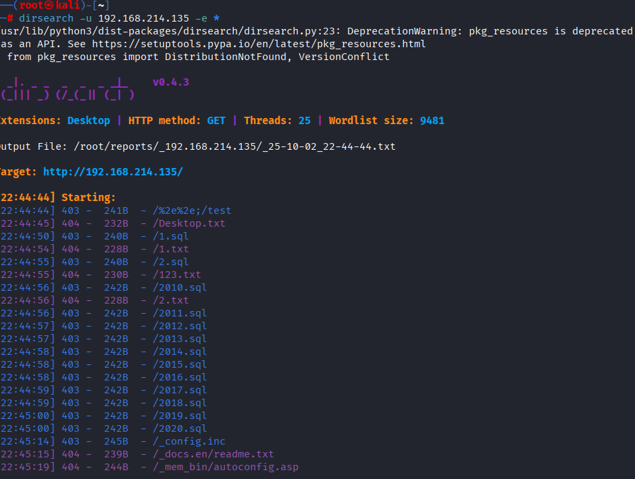This screenshot has width=635, height=479.
Task: Click the Wordlist size 9481 value
Action: point(432,121)
